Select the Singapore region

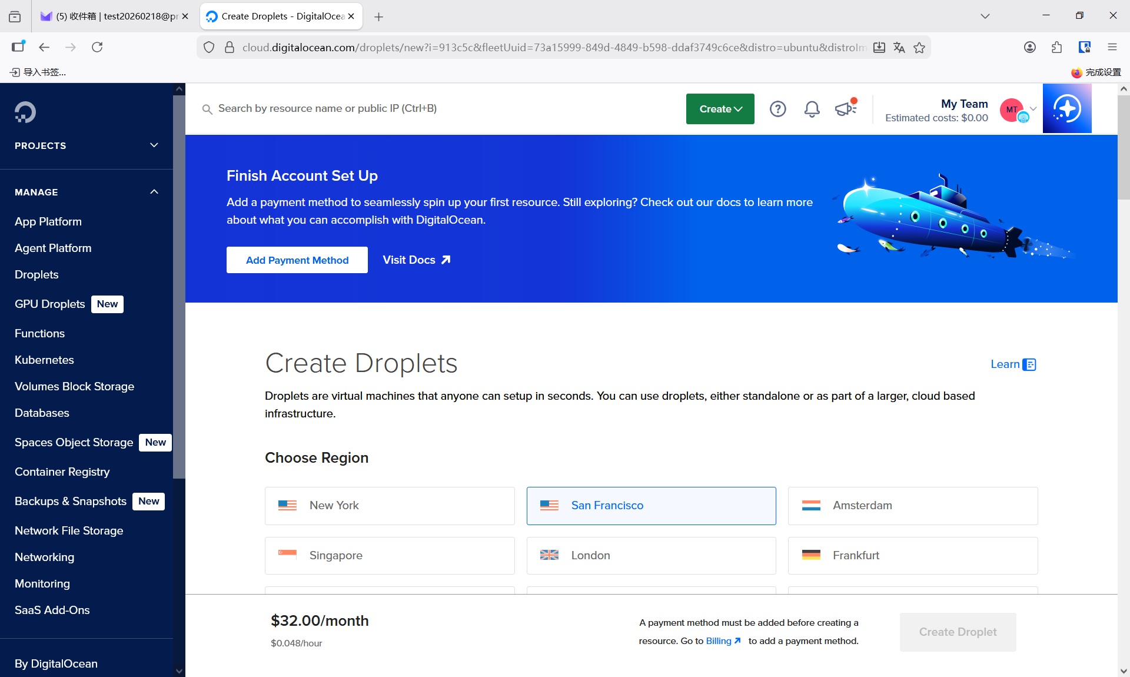[x=390, y=556]
